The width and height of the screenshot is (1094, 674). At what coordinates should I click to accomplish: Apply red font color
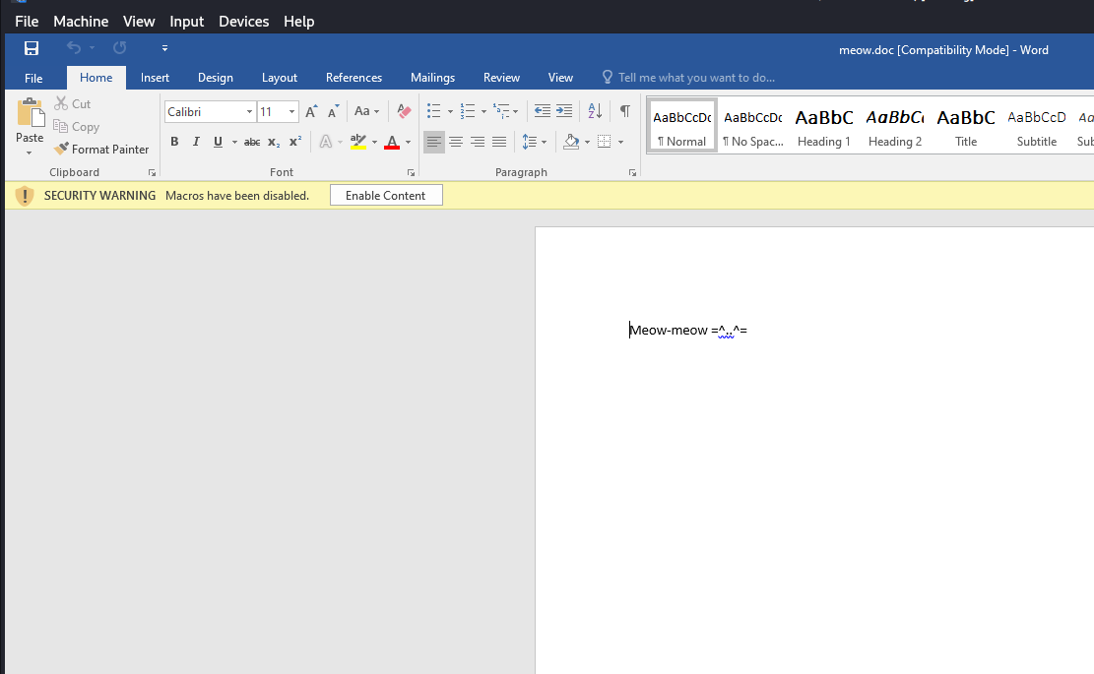pos(392,143)
